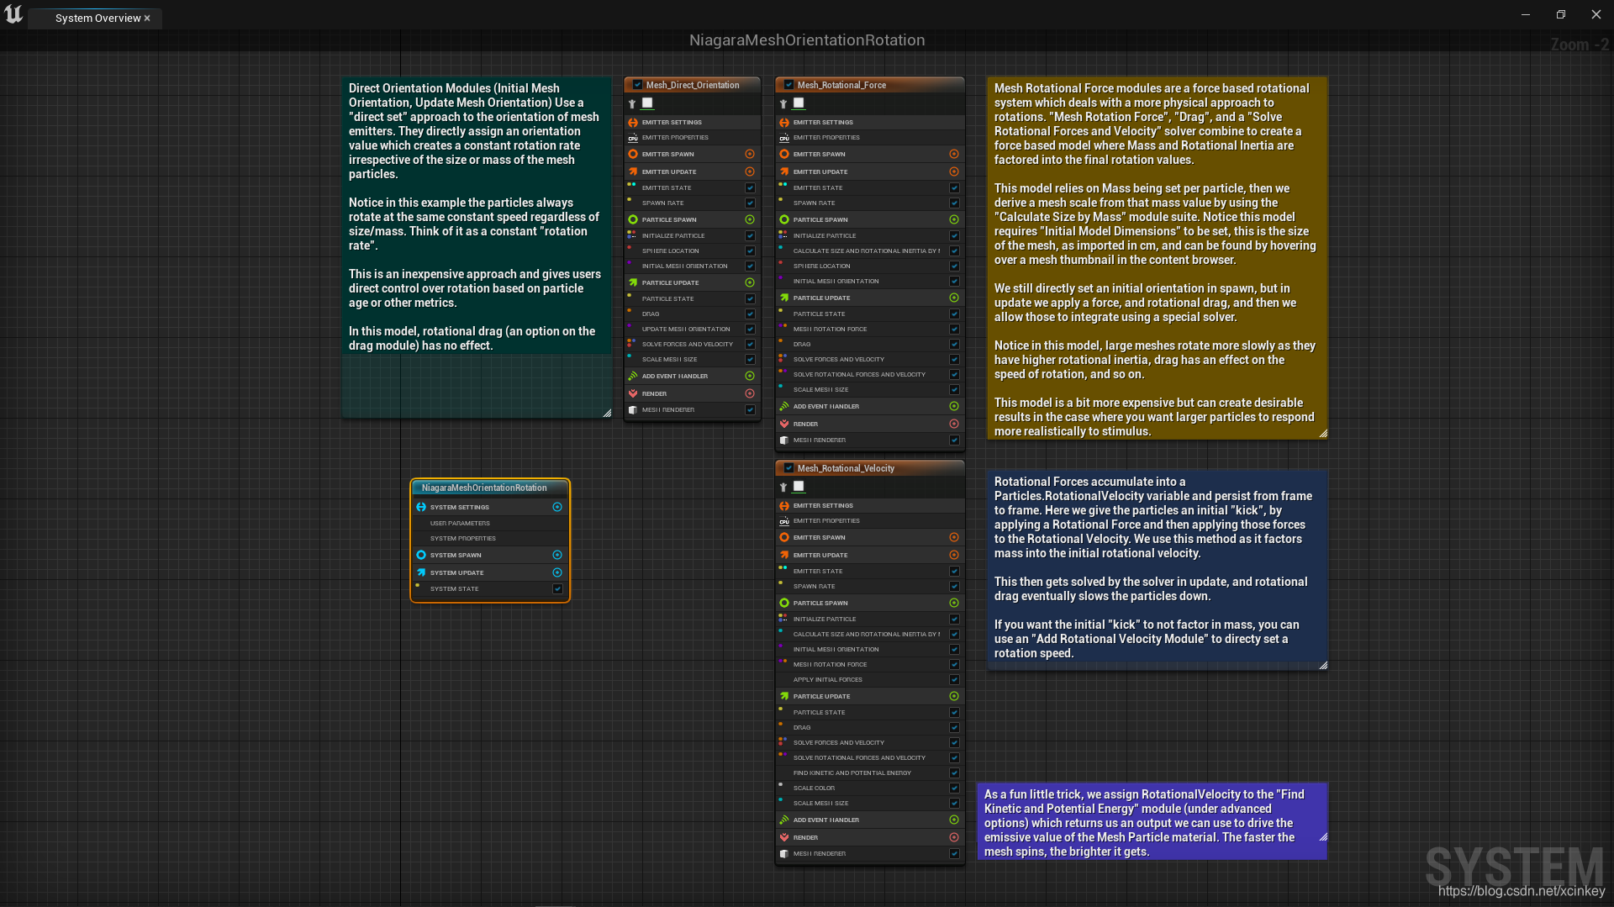Disable Drag module in Mesh_Direct_Orientation

[750, 314]
